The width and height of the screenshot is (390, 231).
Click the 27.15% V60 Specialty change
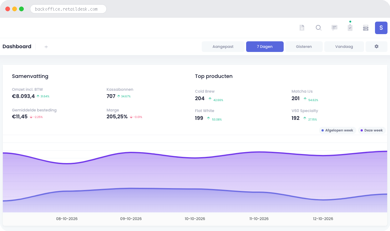coord(312,120)
